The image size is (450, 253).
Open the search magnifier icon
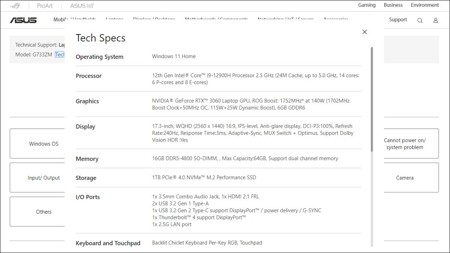[420, 20]
